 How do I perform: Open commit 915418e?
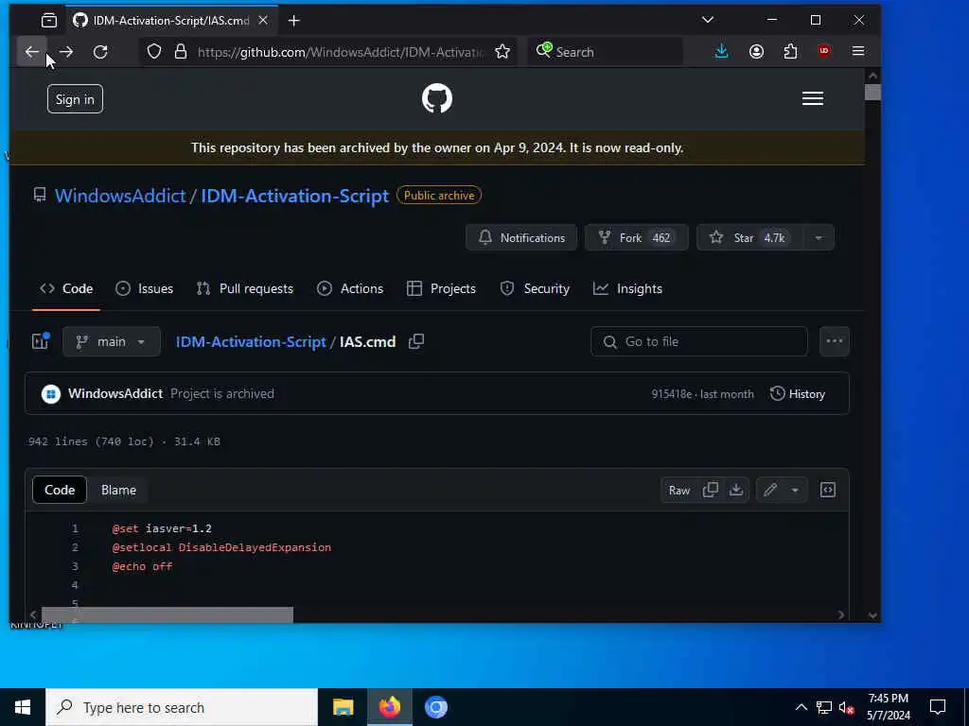pyautogui.click(x=671, y=394)
